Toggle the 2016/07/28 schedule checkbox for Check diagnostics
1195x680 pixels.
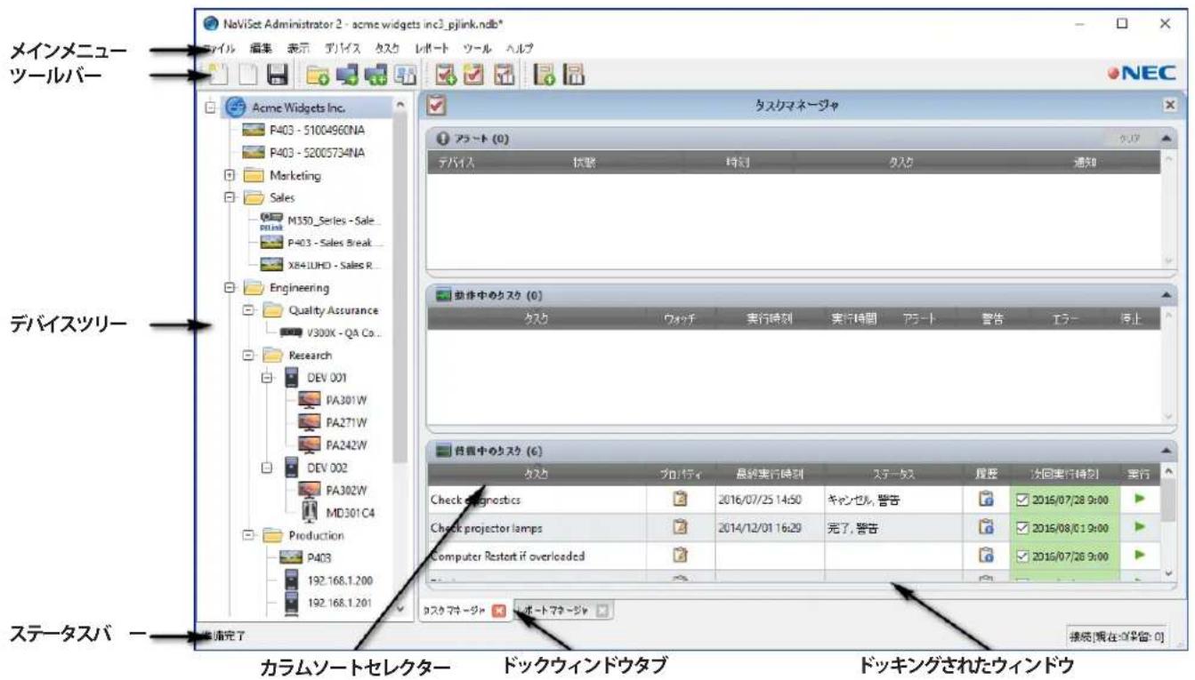coord(1022,500)
